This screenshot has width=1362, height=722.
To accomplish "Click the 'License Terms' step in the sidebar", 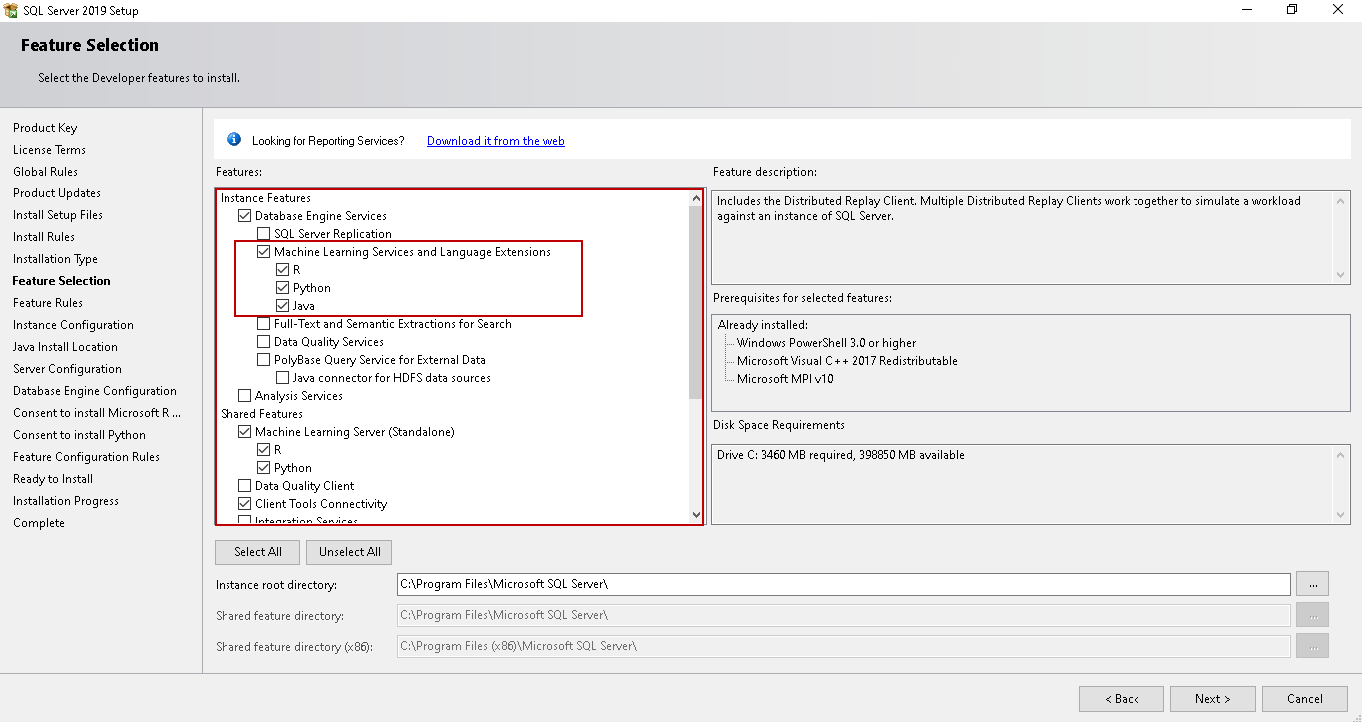I will (49, 150).
